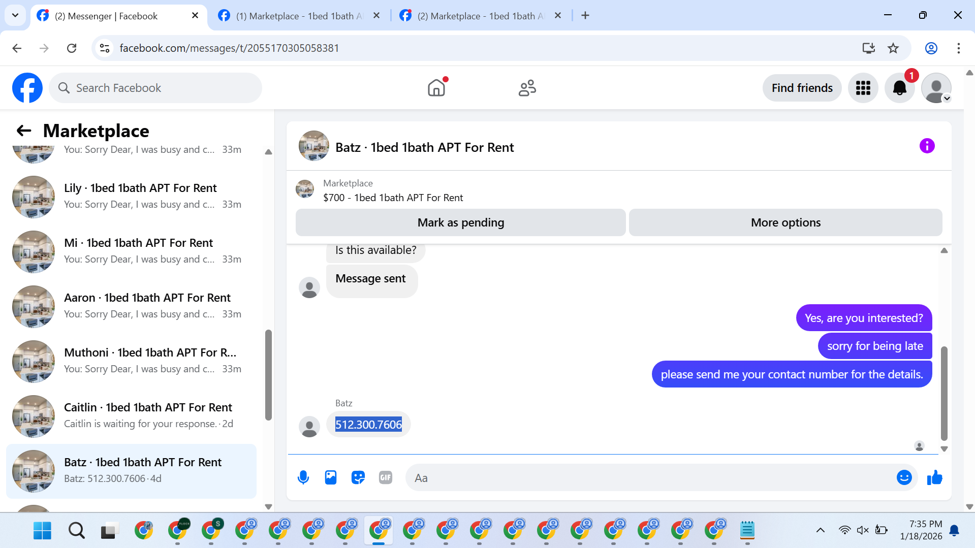Screen dimensions: 975x548
Task: Reload the page
Action: pyautogui.click(x=72, y=48)
